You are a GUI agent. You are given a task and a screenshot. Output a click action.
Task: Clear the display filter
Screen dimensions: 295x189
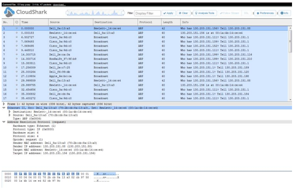(183, 13)
